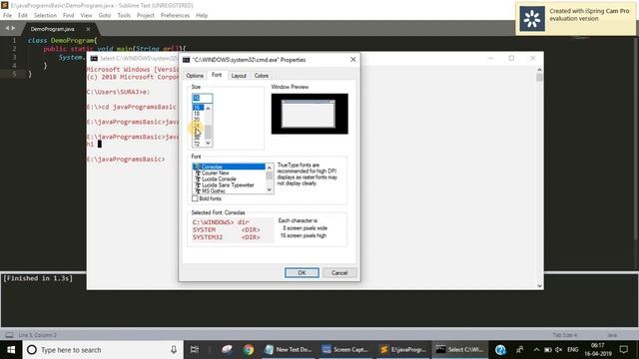Switch to the Layout tab
Image resolution: width=639 pixels, height=359 pixels.
(239, 76)
